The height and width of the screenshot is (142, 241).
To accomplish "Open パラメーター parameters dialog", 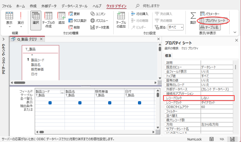I will 210,14.
